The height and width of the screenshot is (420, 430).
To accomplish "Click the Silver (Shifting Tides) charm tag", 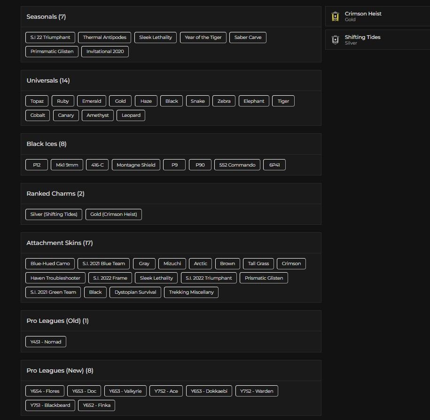I will click(x=54, y=214).
